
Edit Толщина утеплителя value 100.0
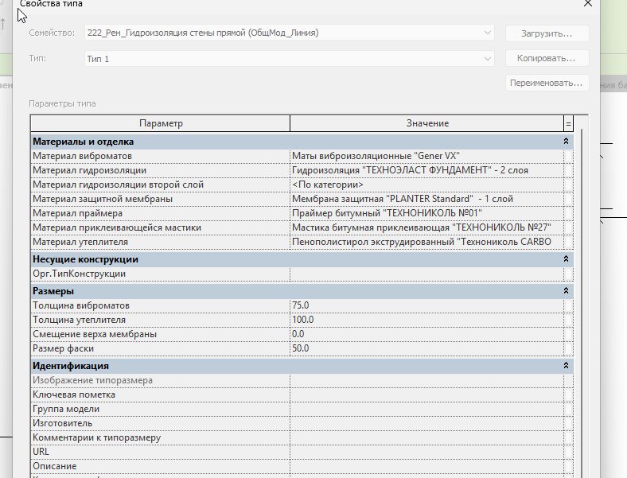426,320
